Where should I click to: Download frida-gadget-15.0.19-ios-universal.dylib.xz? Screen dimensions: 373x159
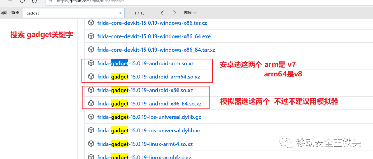(x=149, y=130)
